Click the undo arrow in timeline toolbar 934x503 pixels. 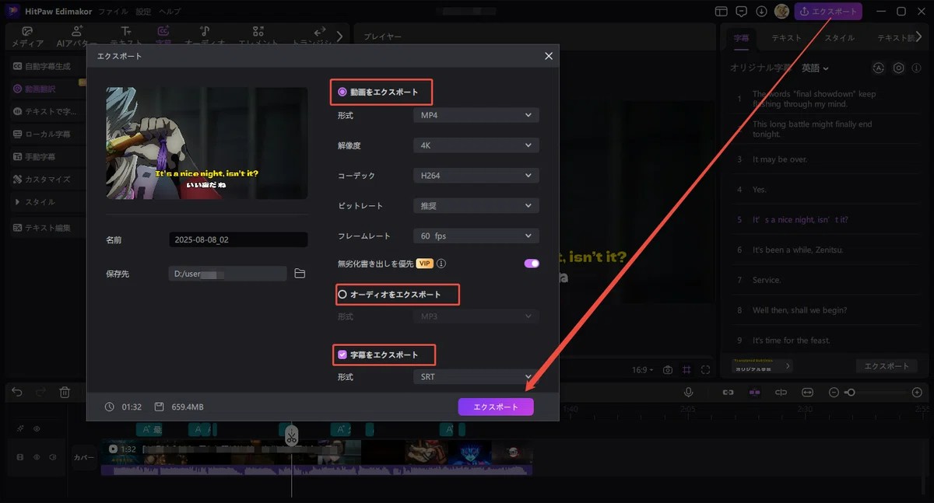click(x=17, y=393)
